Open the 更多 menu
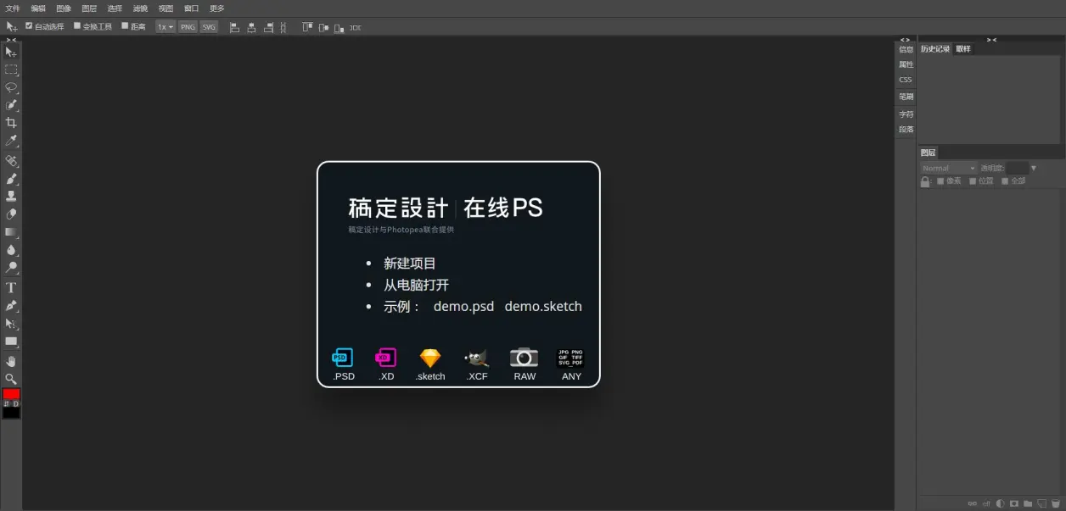1066x511 pixels. [217, 8]
